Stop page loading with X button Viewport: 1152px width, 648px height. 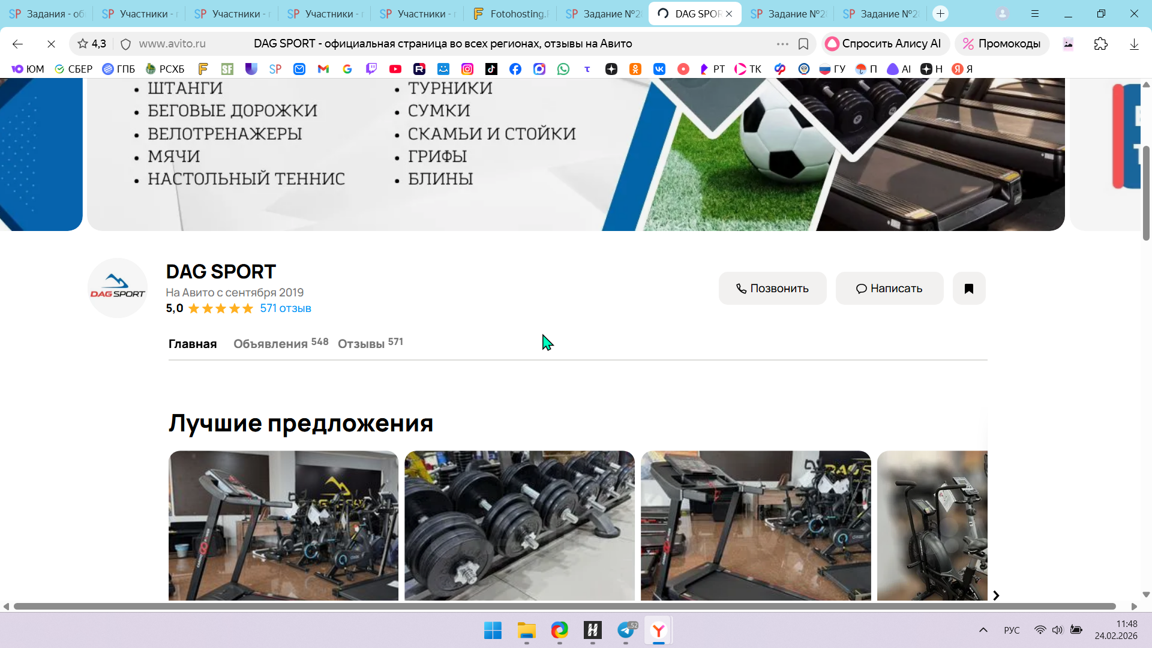(x=51, y=44)
